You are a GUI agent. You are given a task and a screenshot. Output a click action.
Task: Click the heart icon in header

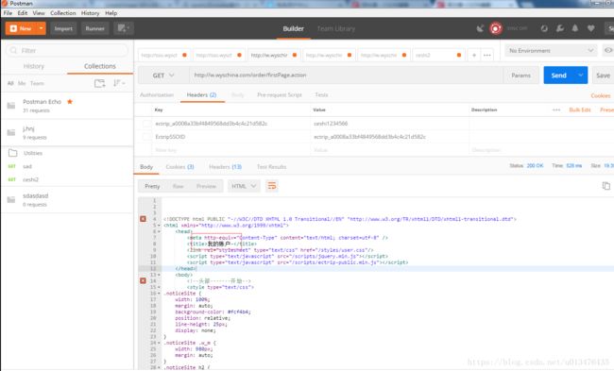[591, 28]
